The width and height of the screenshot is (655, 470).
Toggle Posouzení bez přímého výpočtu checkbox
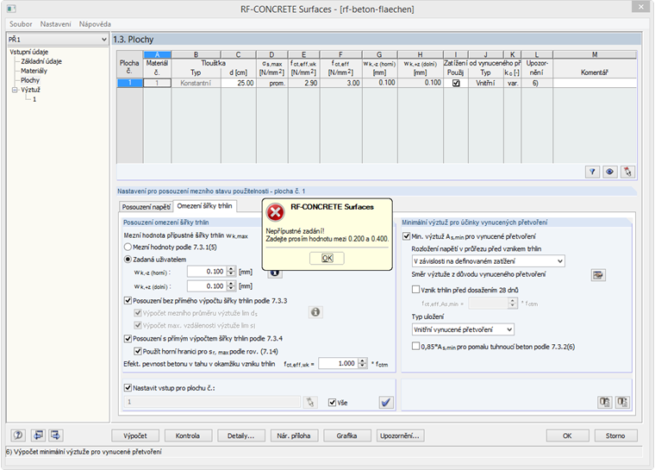pos(128,301)
